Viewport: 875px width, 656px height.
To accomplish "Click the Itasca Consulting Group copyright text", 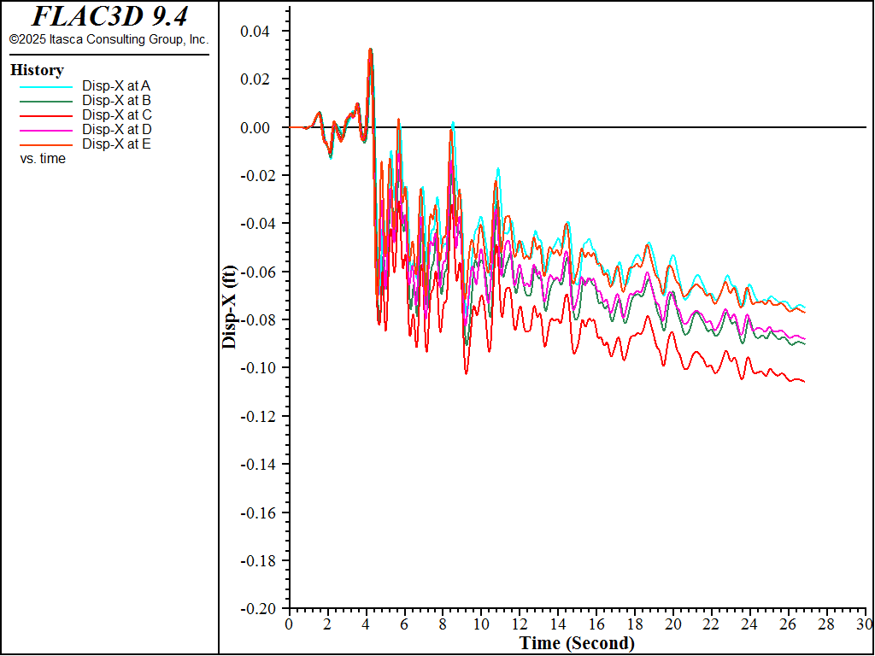I will point(109,39).
